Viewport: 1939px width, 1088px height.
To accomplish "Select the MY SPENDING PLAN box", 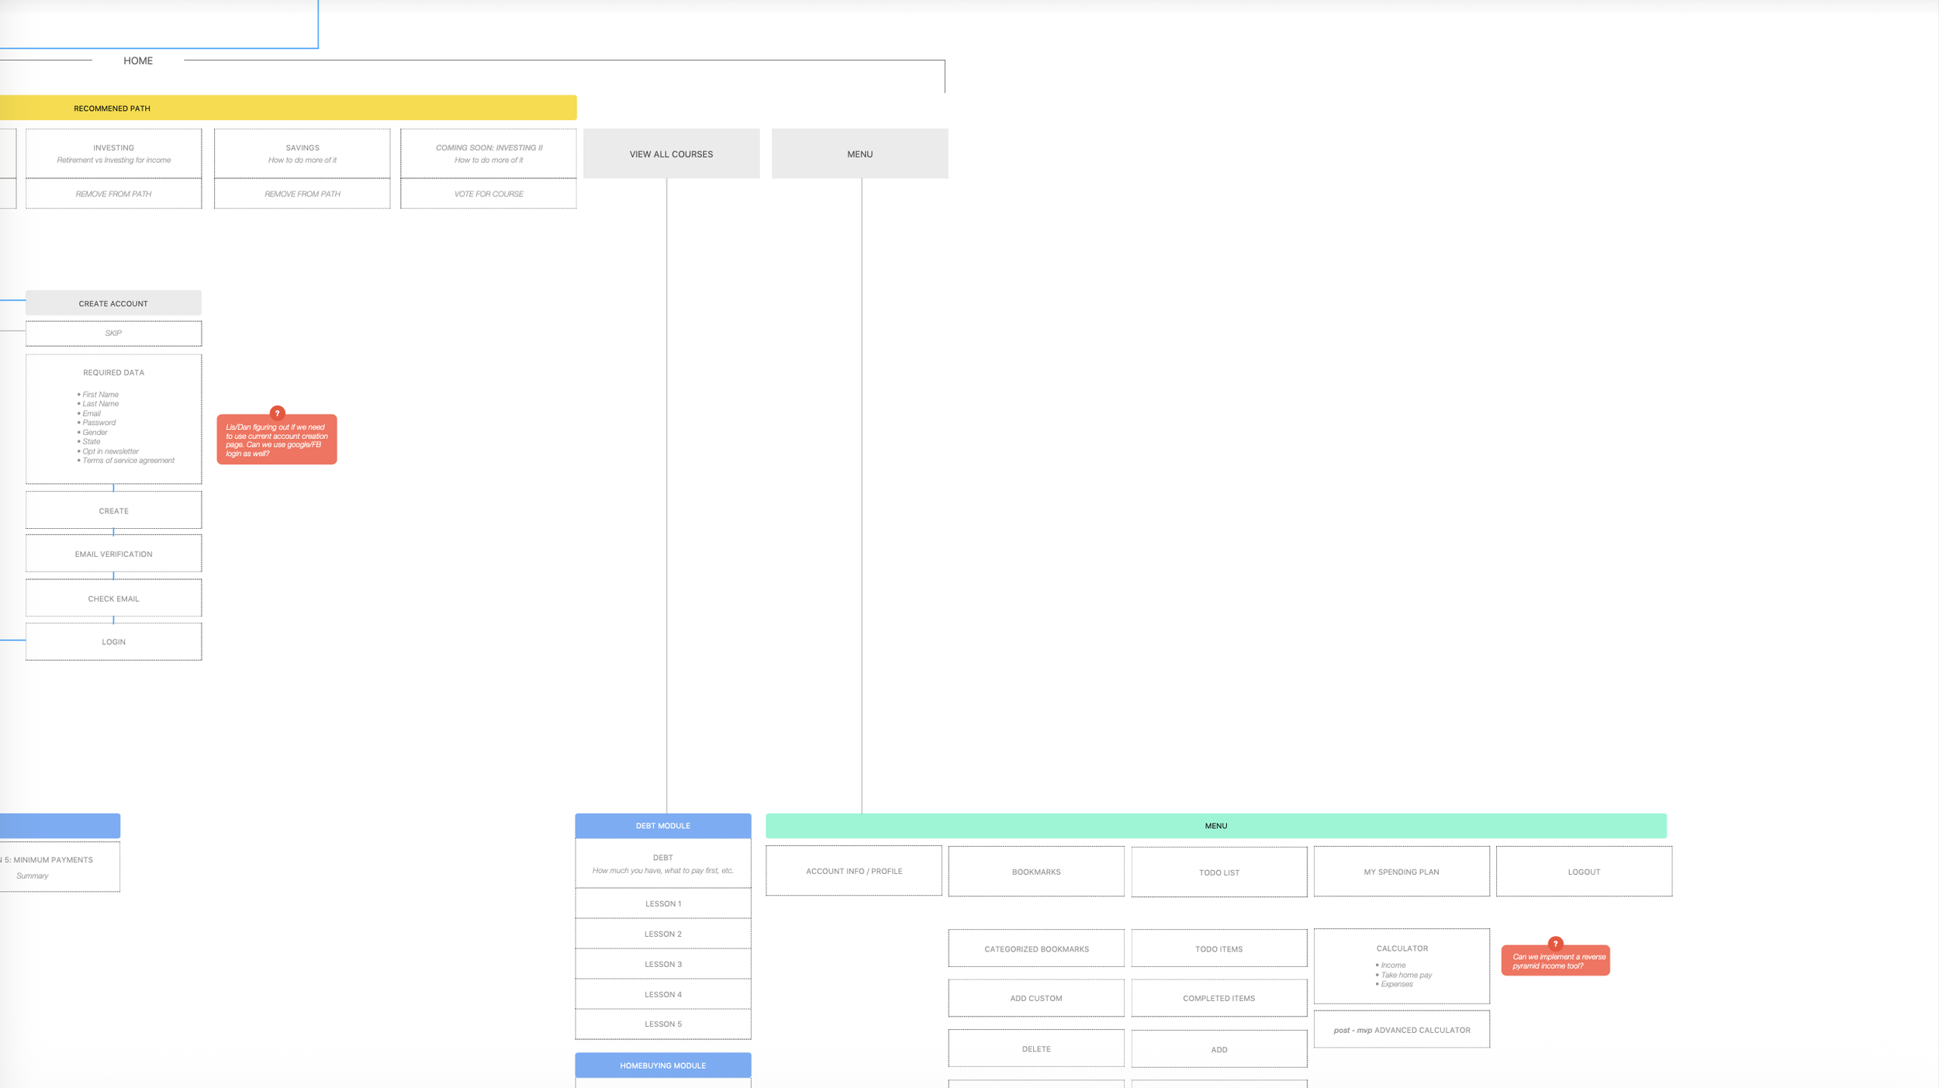I will 1401,872.
